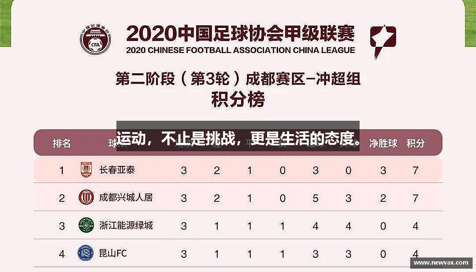The width and height of the screenshot is (476, 272).
Task: Click the 积分榜 heading text
Action: click(238, 100)
